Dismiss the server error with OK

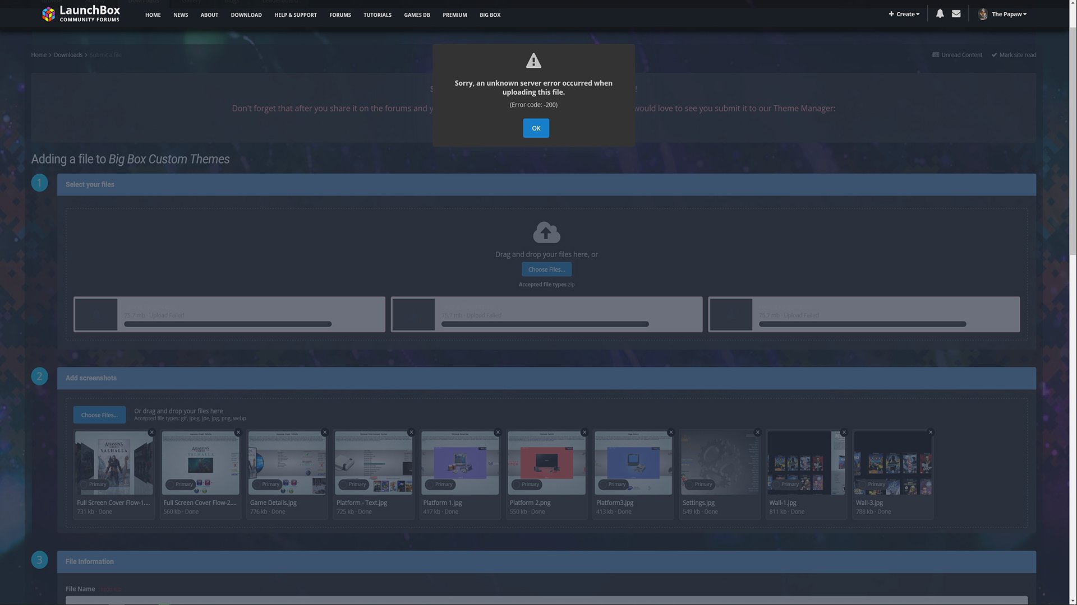click(x=536, y=128)
